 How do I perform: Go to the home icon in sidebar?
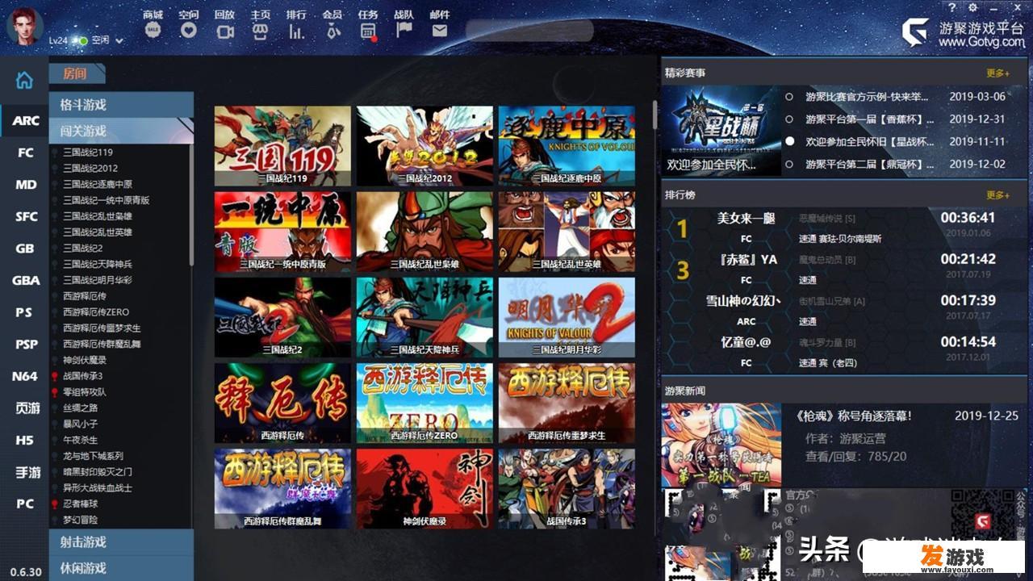[x=25, y=80]
